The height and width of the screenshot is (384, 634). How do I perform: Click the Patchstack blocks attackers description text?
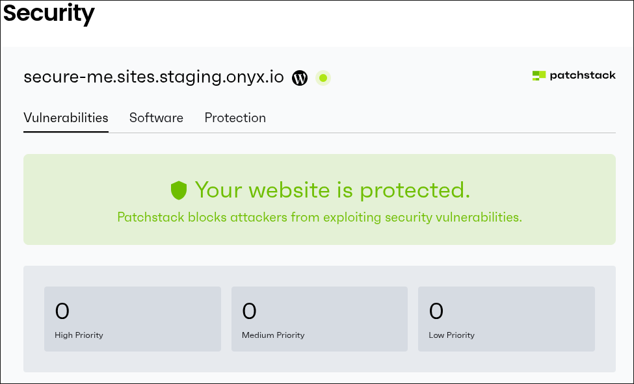(x=319, y=217)
